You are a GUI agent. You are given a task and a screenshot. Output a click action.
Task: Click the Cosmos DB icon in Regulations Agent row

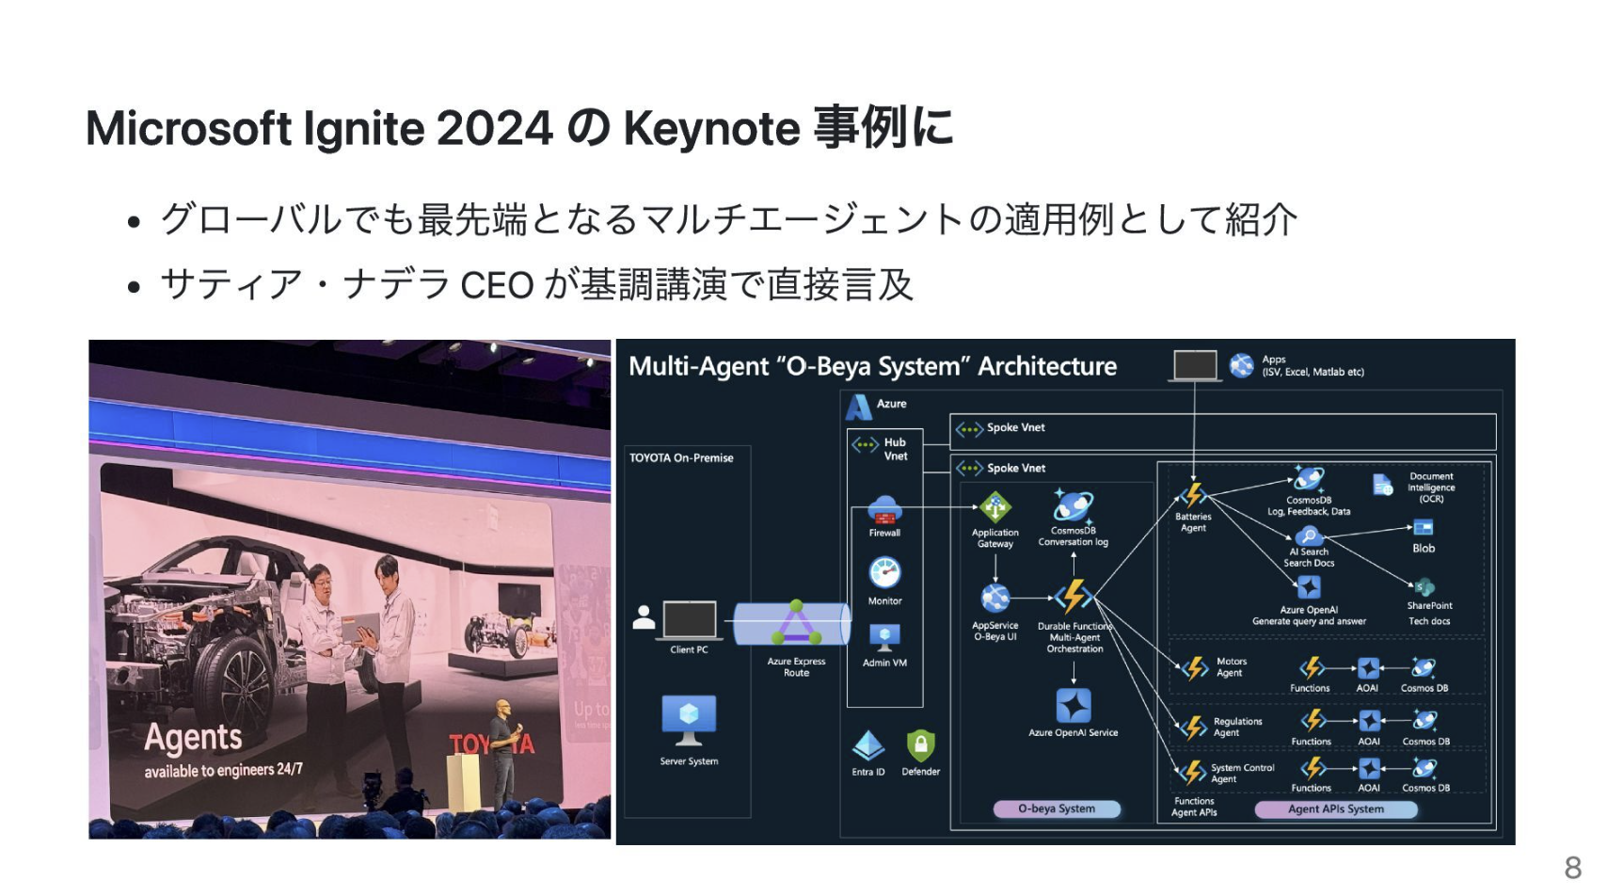click(x=1425, y=721)
